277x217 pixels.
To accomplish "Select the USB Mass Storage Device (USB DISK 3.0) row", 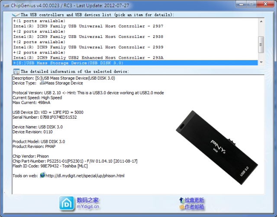I will (x=135, y=63).
